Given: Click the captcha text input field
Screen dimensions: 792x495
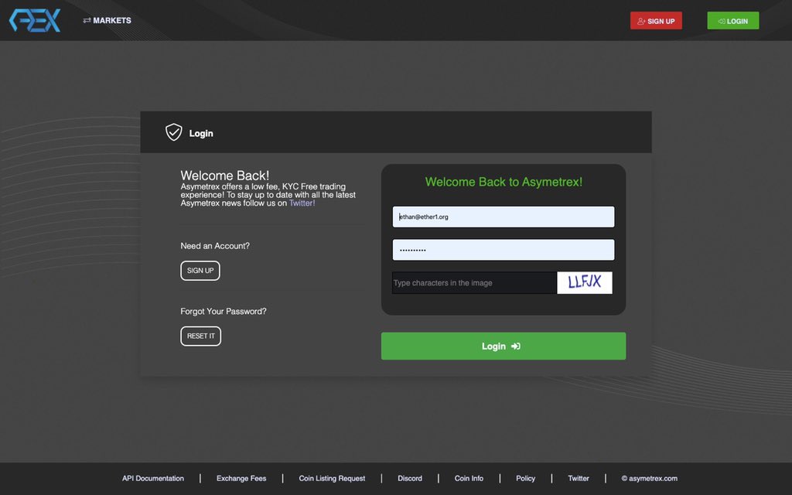Looking at the screenshot, I should tap(474, 283).
